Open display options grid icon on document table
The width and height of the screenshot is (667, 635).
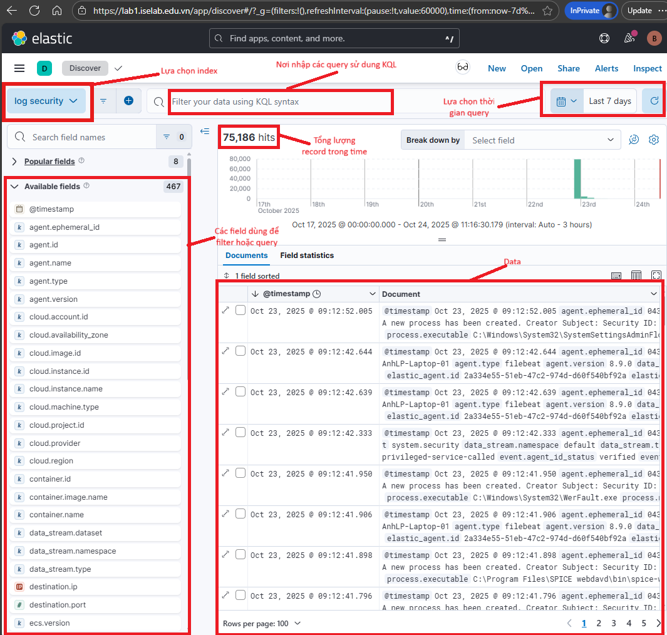(x=636, y=275)
